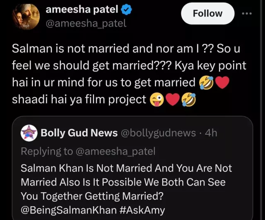The height and width of the screenshot is (220, 265).
Task: Click the Follow button
Action: point(207,13)
